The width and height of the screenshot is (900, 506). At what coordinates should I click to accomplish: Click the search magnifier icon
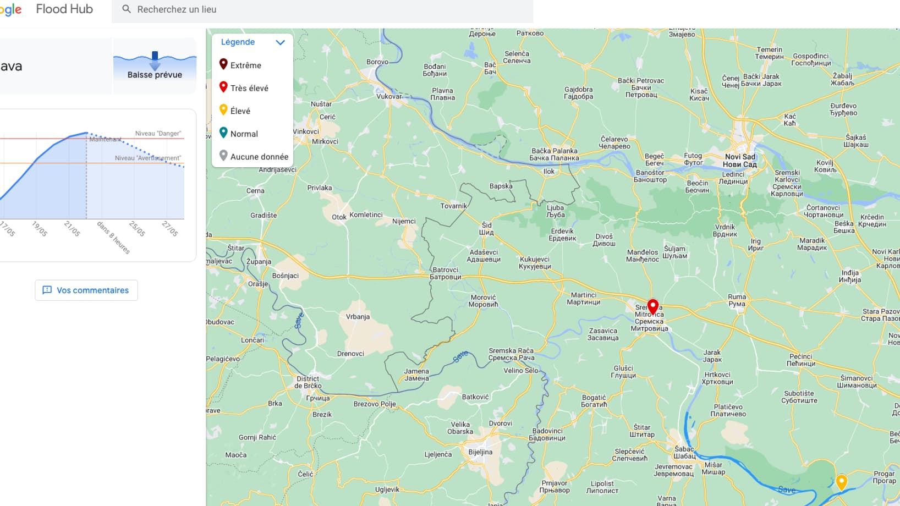pos(127,9)
